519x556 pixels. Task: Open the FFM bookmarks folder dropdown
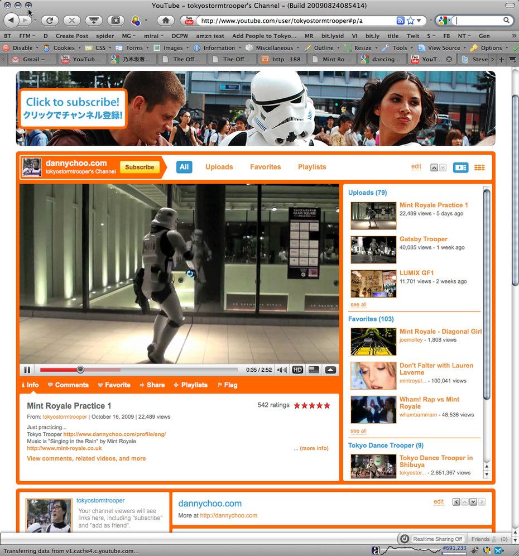(x=27, y=36)
